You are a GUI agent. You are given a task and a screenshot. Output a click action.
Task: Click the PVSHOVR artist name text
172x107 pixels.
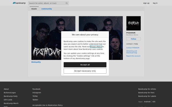click(x=131, y=33)
